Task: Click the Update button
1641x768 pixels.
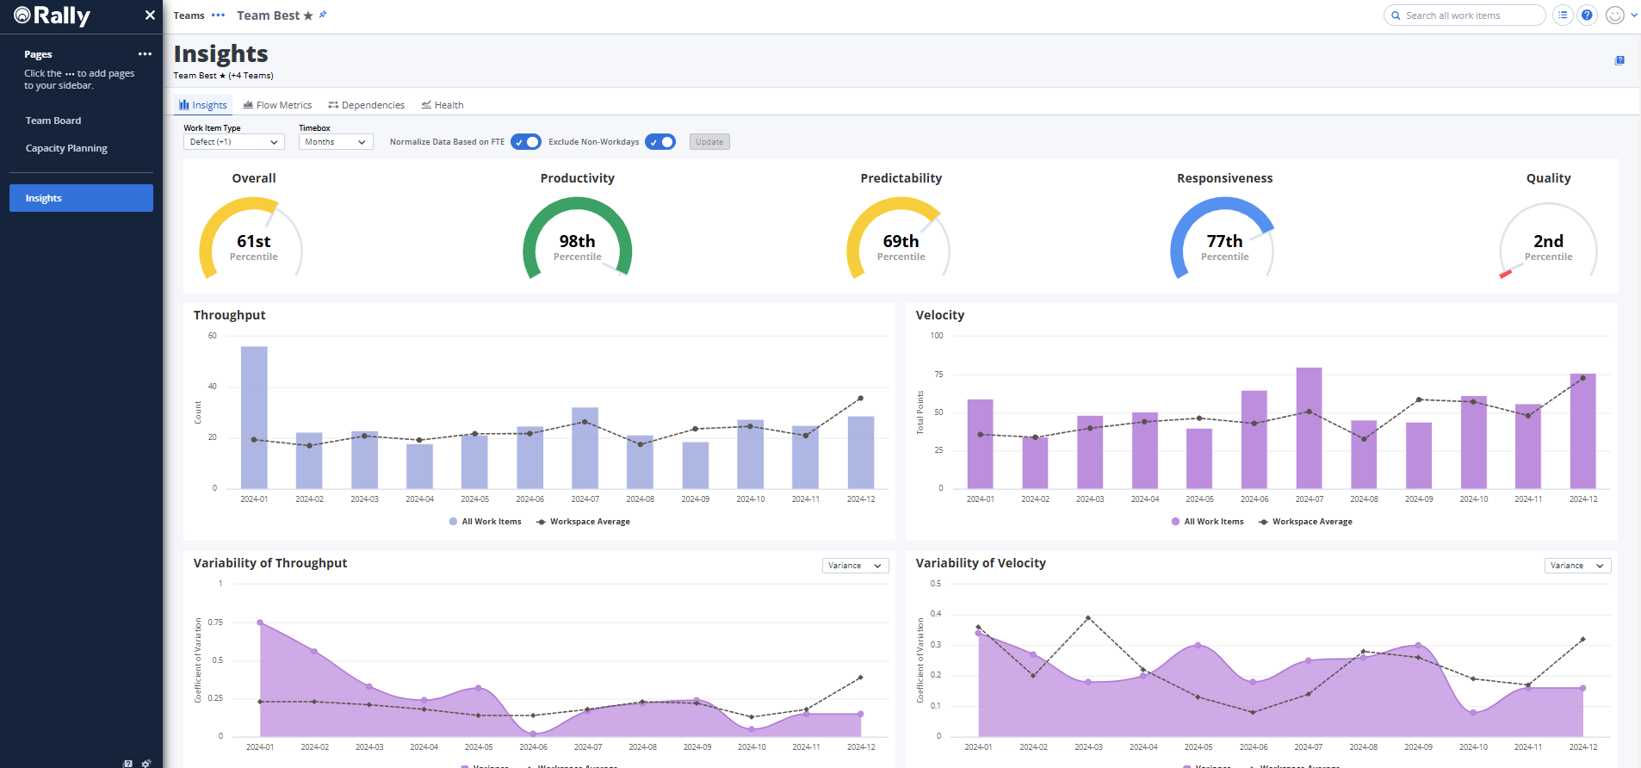Action: point(709,142)
